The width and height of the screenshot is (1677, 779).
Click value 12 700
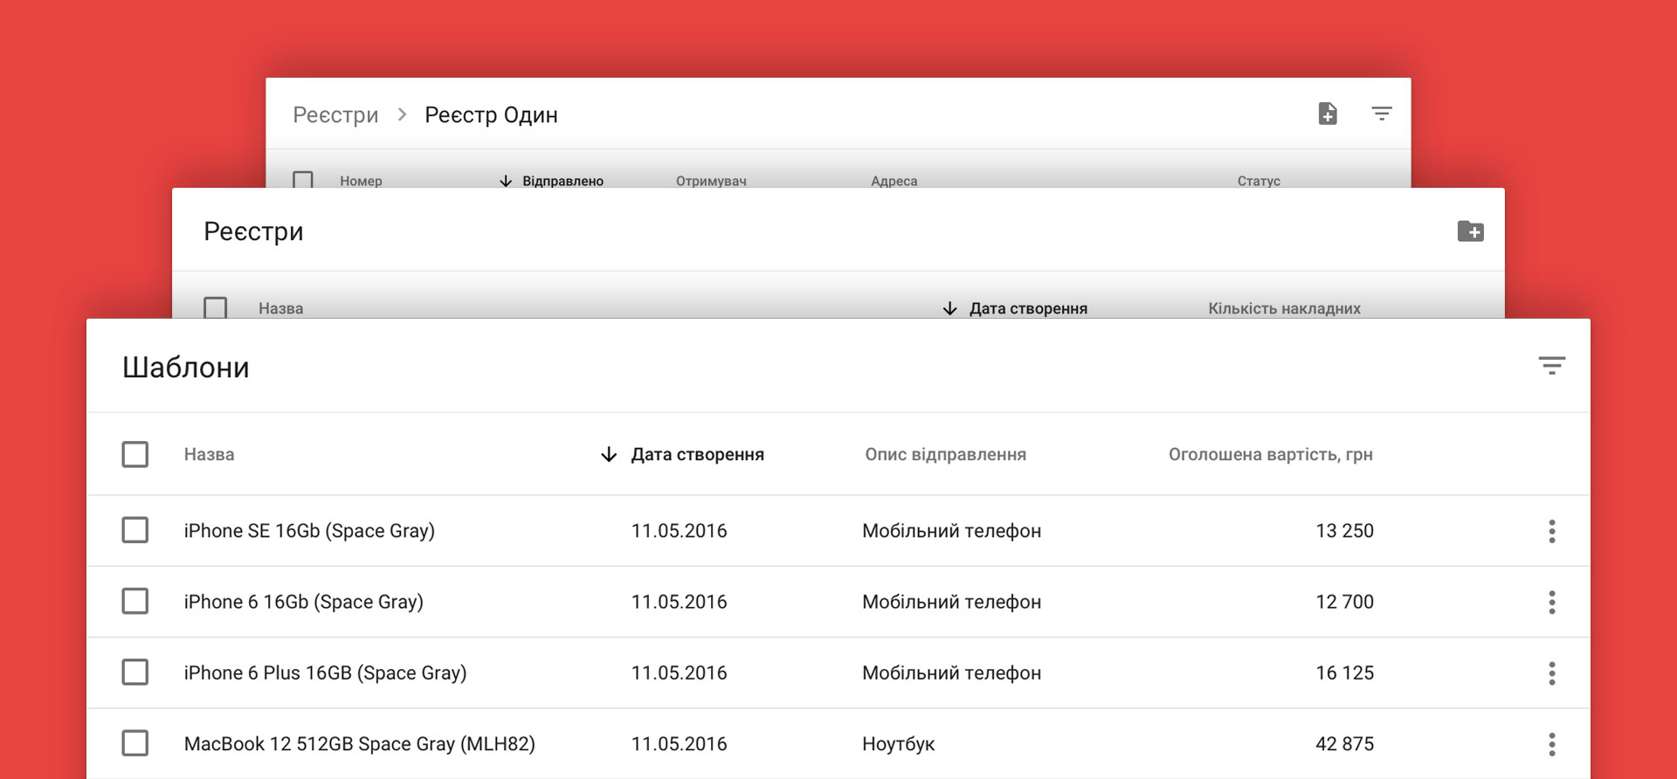point(1344,602)
